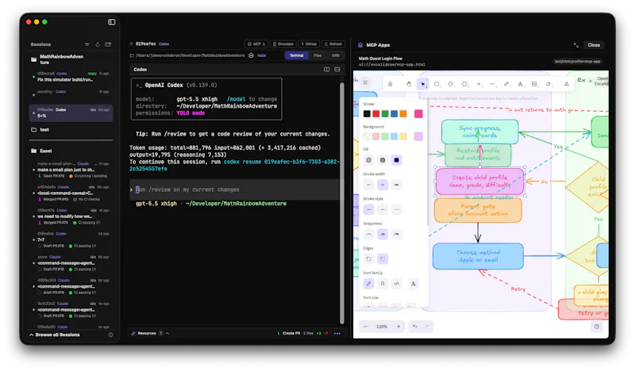
Task: Open more font families with the A icon
Action: tap(413, 284)
